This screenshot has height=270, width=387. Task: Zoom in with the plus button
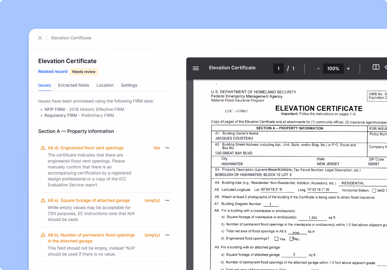tap(348, 68)
